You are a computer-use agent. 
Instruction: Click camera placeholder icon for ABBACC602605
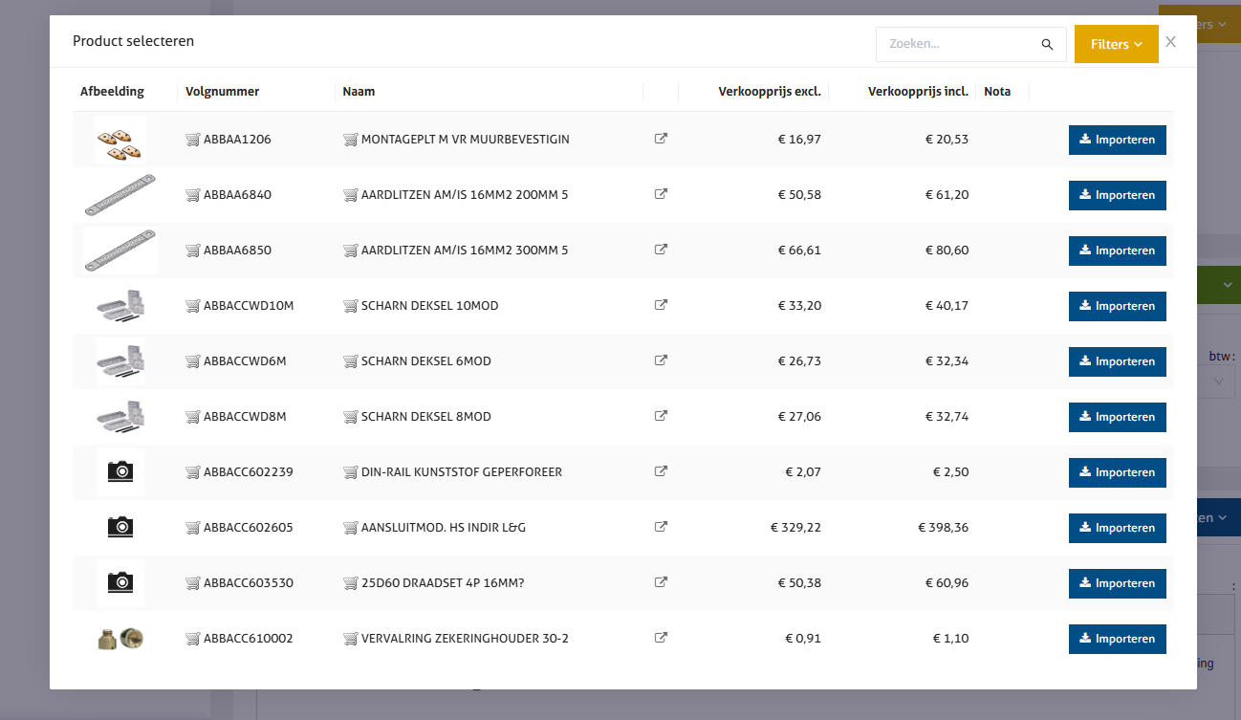120,527
